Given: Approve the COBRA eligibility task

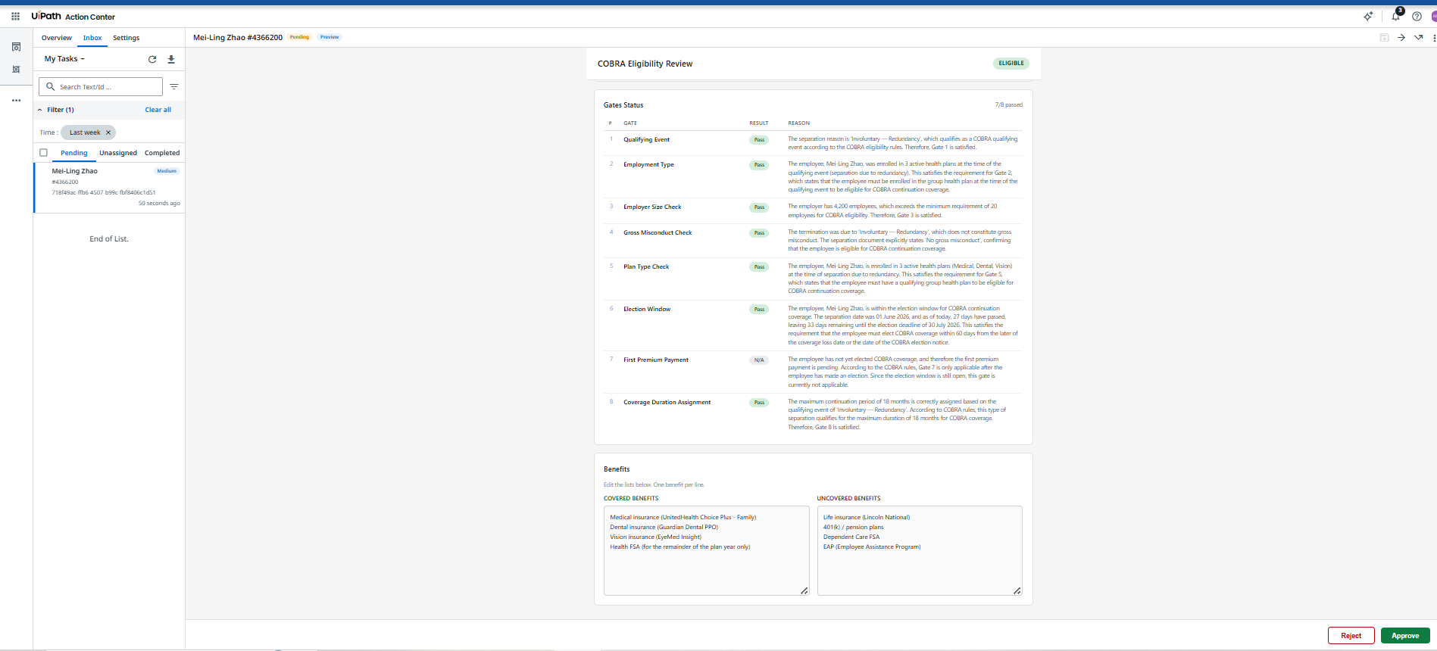Looking at the screenshot, I should click(1405, 636).
